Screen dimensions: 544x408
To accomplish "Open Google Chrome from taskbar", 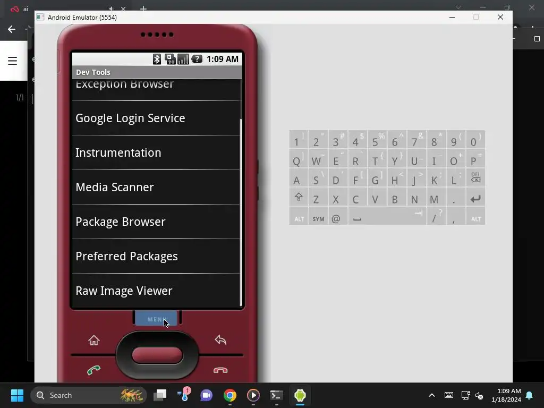I will pyautogui.click(x=229, y=395).
